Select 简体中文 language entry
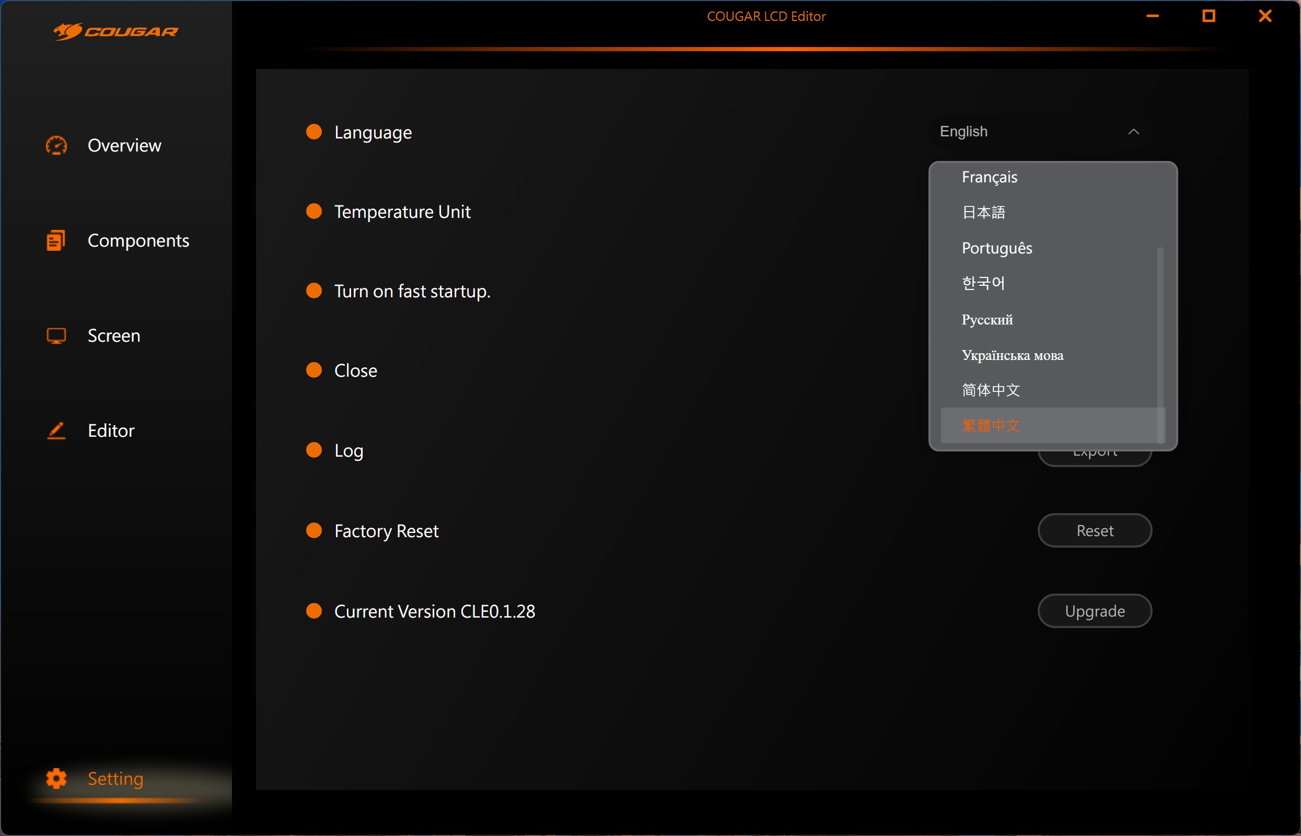 pyautogui.click(x=991, y=390)
